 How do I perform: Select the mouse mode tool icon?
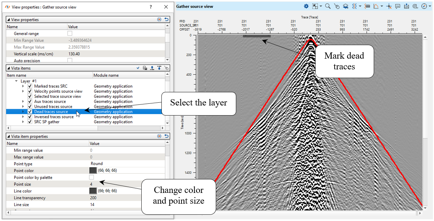point(337,6)
